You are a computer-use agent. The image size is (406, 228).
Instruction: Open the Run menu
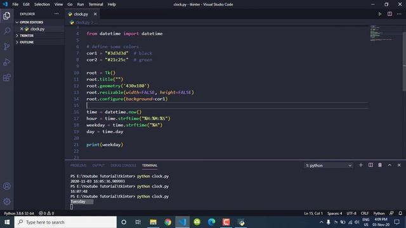81,4
